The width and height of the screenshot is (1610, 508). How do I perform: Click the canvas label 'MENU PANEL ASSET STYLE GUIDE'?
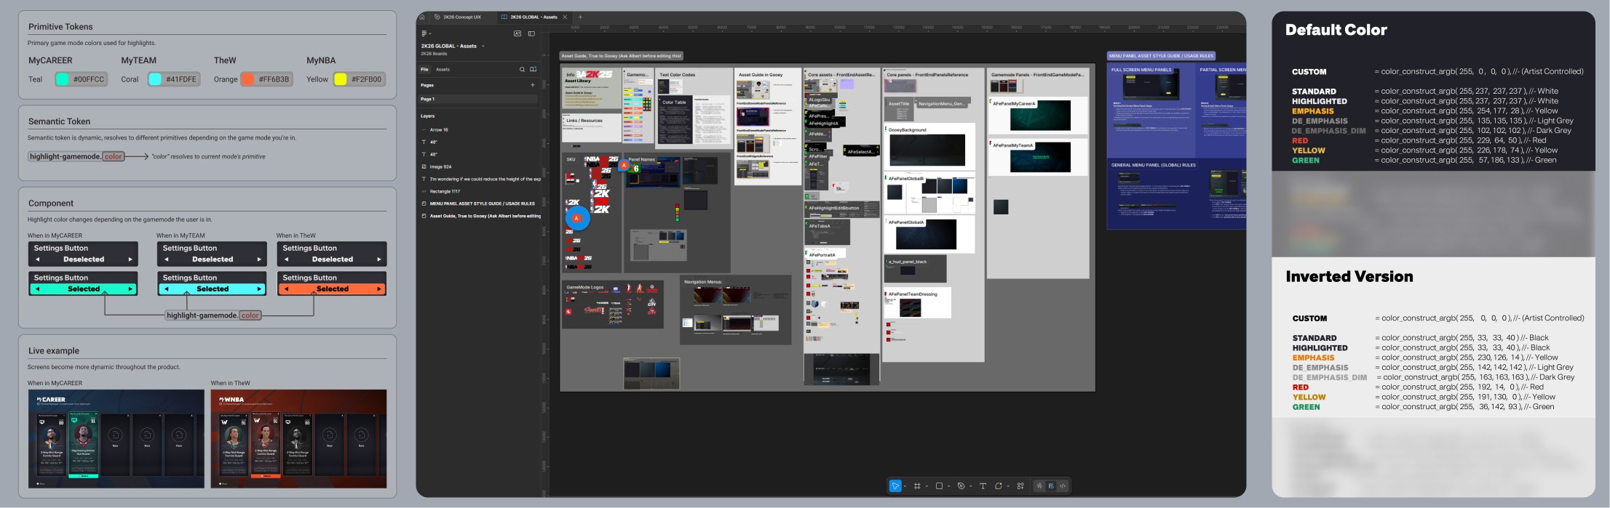(x=1161, y=55)
